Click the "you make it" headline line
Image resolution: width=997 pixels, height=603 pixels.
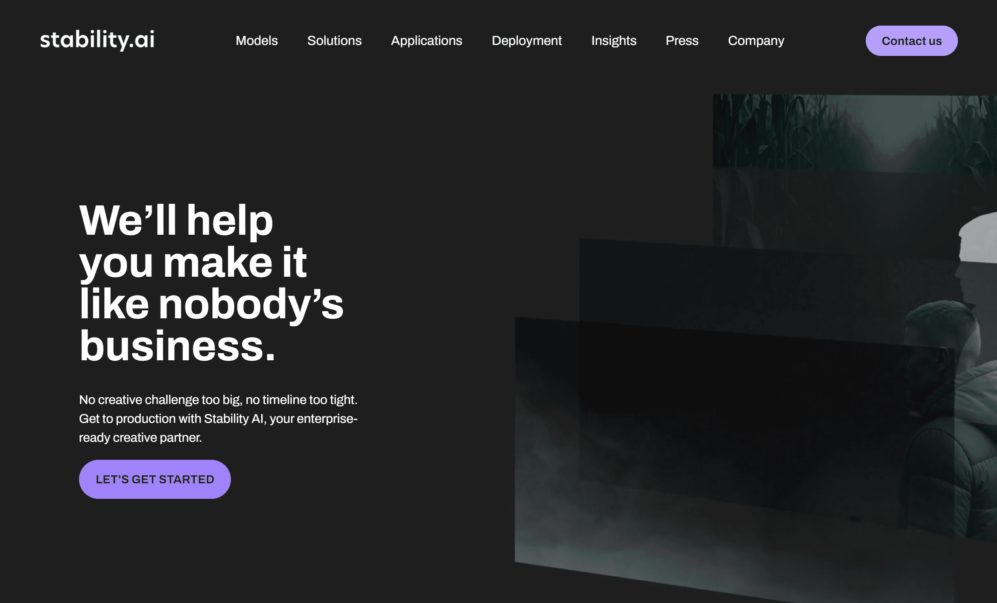(193, 262)
